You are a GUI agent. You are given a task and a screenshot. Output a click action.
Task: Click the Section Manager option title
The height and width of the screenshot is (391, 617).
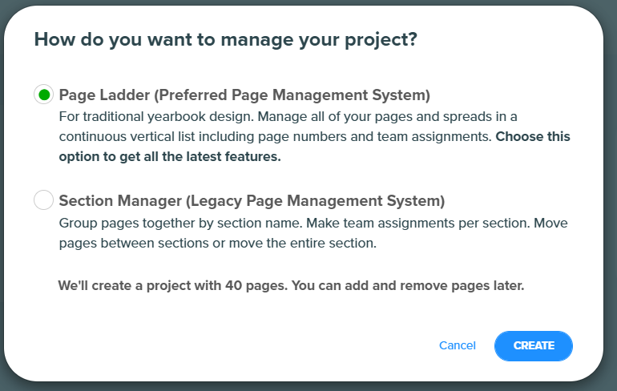point(252,200)
